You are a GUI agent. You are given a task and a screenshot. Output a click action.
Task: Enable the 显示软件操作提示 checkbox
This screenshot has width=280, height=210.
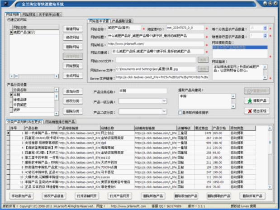pos(180,113)
